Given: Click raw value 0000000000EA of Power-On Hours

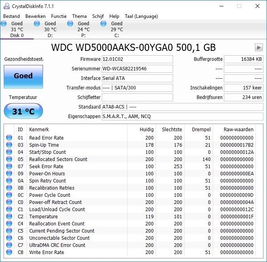Looking at the screenshot, I should tap(236, 174).
